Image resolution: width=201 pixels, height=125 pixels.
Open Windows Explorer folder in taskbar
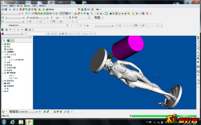pyautogui.click(x=21, y=122)
